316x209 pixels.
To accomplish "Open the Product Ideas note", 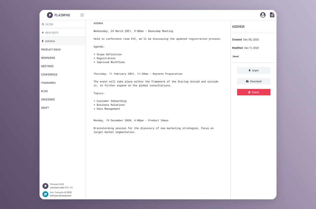I will [x=51, y=50].
